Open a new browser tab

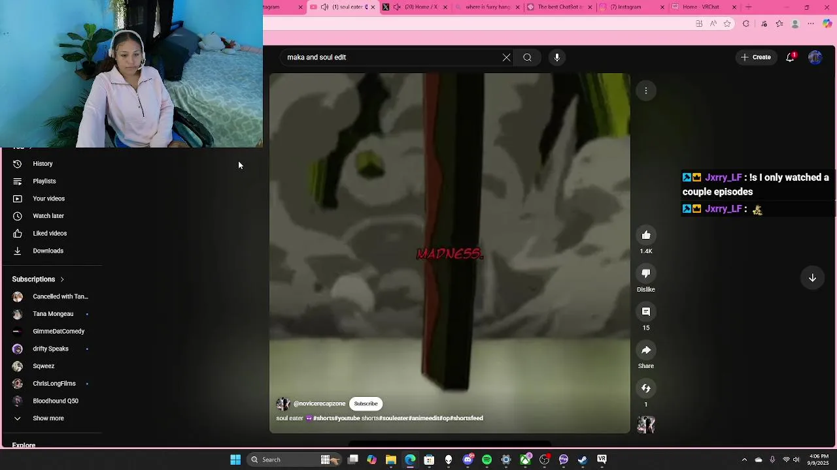pos(748,7)
